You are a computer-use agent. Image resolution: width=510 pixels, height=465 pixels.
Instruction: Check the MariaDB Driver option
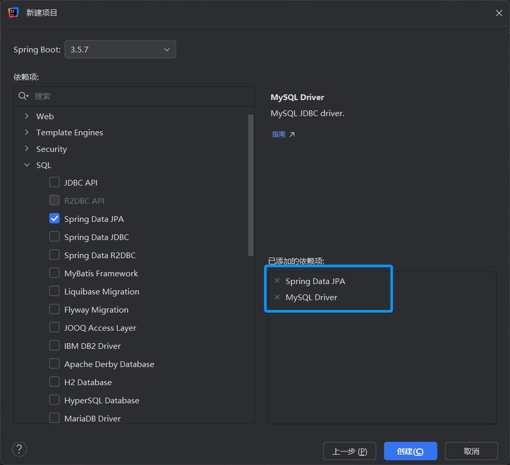[x=54, y=418]
